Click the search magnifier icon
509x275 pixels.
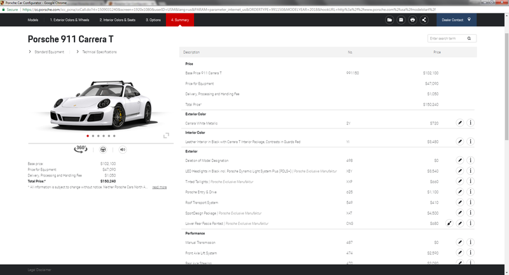[x=469, y=39]
